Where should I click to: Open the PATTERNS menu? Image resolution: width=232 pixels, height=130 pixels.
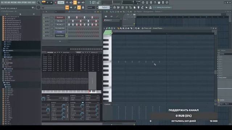(x=14, y=3)
